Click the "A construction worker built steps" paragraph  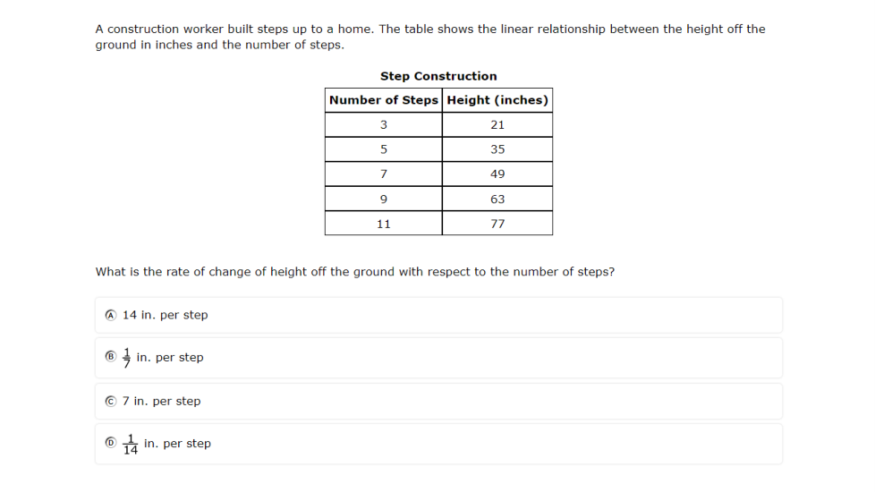point(429,37)
